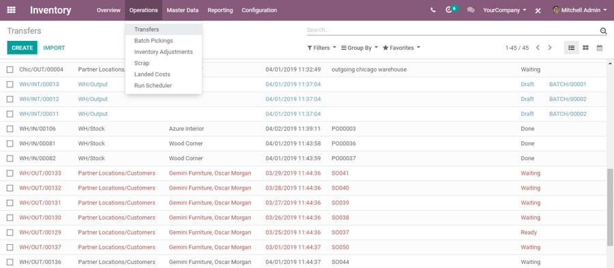The height and width of the screenshot is (268, 614).
Task: Open the Filters dropdown
Action: click(x=322, y=48)
